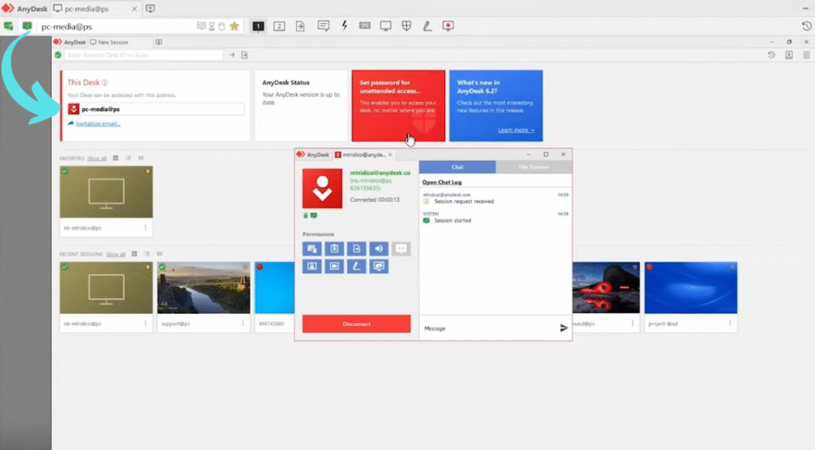Open session history clock icon at top right
This screenshot has height=450, width=815.
click(806, 26)
